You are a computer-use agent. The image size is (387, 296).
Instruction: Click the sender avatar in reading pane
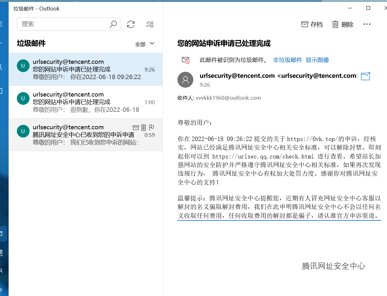[185, 80]
